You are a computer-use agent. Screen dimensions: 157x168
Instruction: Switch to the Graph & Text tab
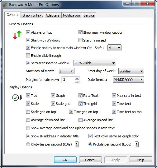(32, 15)
